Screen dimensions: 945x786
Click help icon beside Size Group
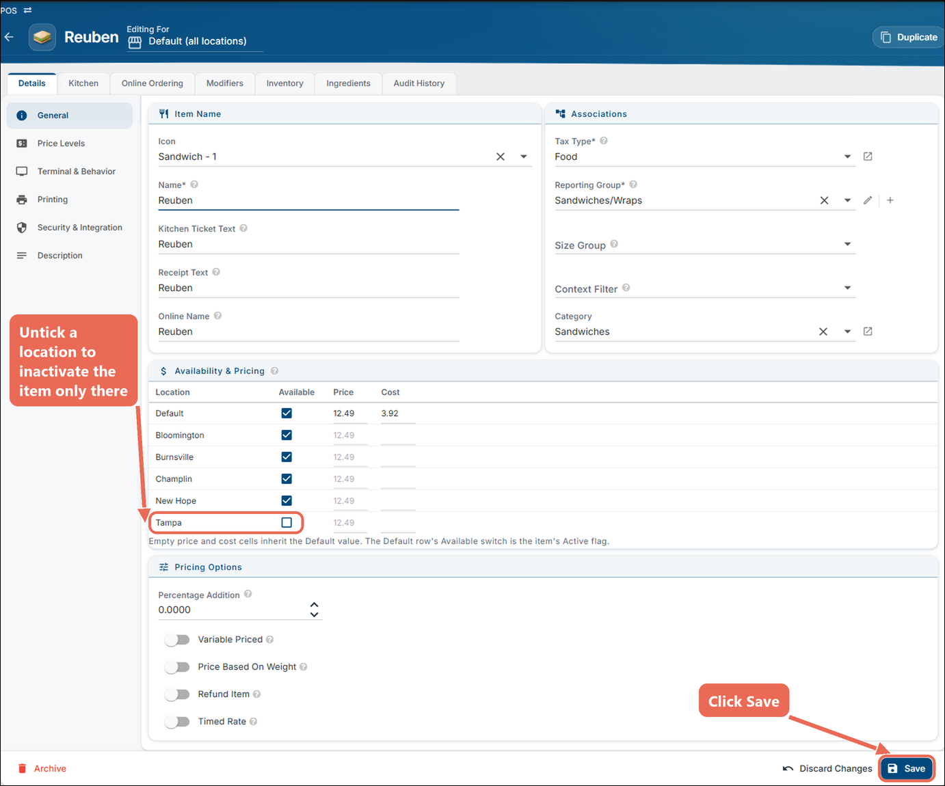pyautogui.click(x=614, y=244)
